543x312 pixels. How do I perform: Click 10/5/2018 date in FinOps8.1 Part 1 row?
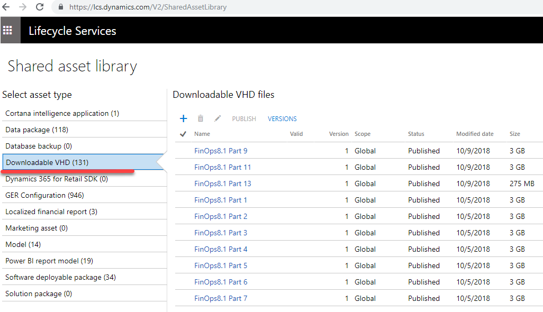point(473,200)
